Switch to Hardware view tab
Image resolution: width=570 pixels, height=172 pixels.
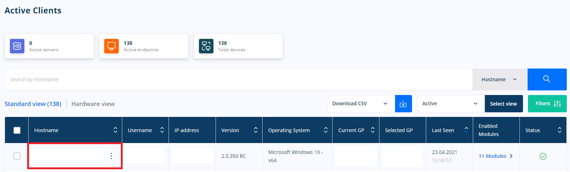coord(93,104)
